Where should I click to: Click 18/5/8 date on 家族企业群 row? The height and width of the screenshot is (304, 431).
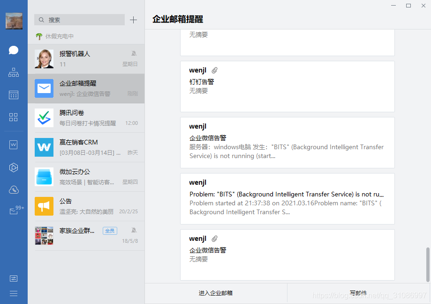(x=130, y=241)
